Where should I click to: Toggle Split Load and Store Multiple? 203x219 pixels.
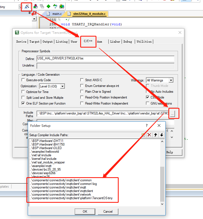coord(23,97)
